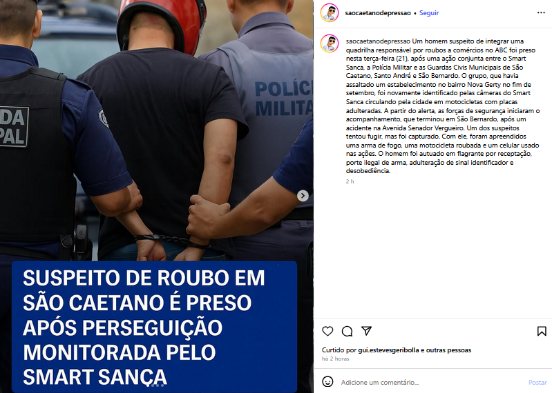Click the caption's '2 h' time label
Screen dimensions: 552x393
[x=350, y=181]
